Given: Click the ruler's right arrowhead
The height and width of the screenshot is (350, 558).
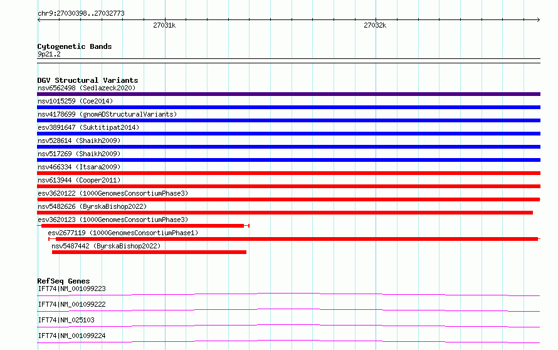Looking at the screenshot, I should point(539,19).
